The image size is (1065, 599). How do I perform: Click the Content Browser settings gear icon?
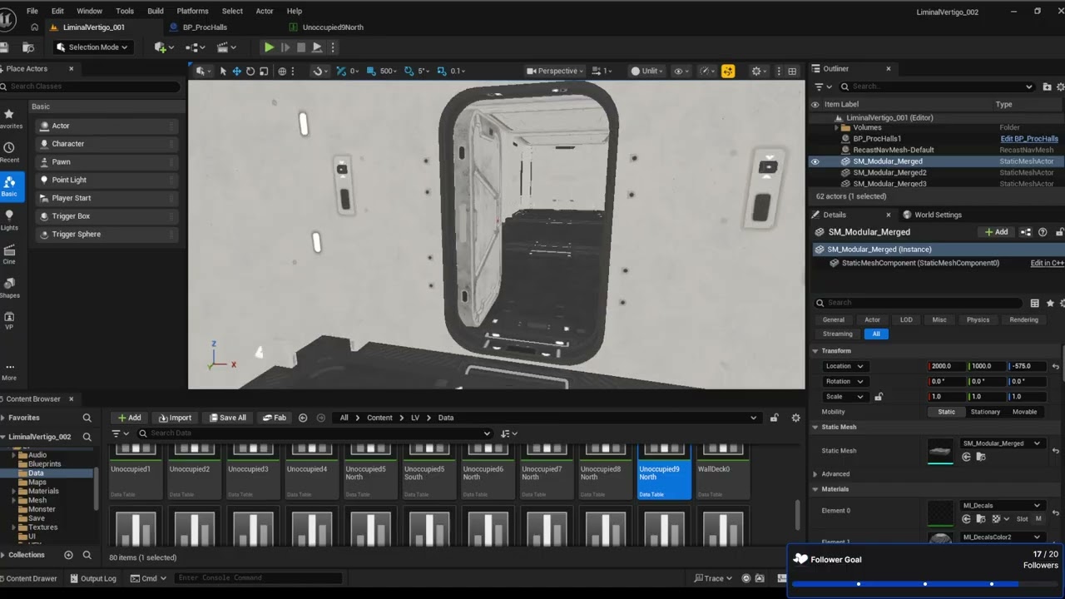tap(795, 418)
